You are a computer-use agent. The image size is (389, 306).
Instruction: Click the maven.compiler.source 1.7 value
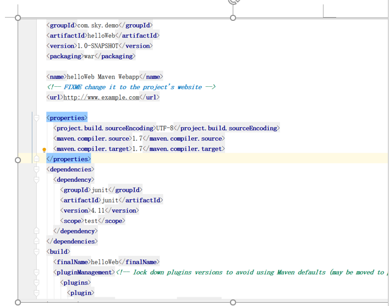click(138, 138)
